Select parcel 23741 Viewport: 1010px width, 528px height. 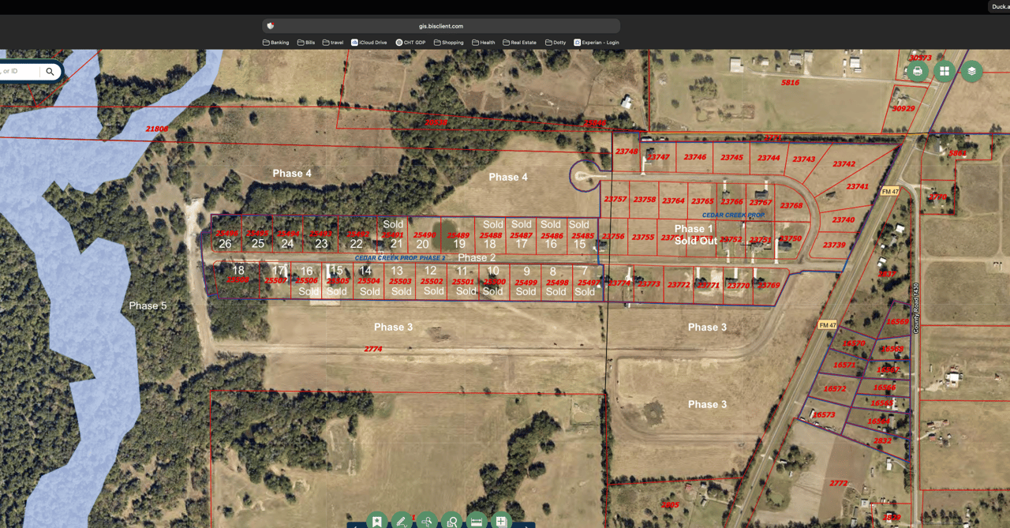pyautogui.click(x=857, y=187)
